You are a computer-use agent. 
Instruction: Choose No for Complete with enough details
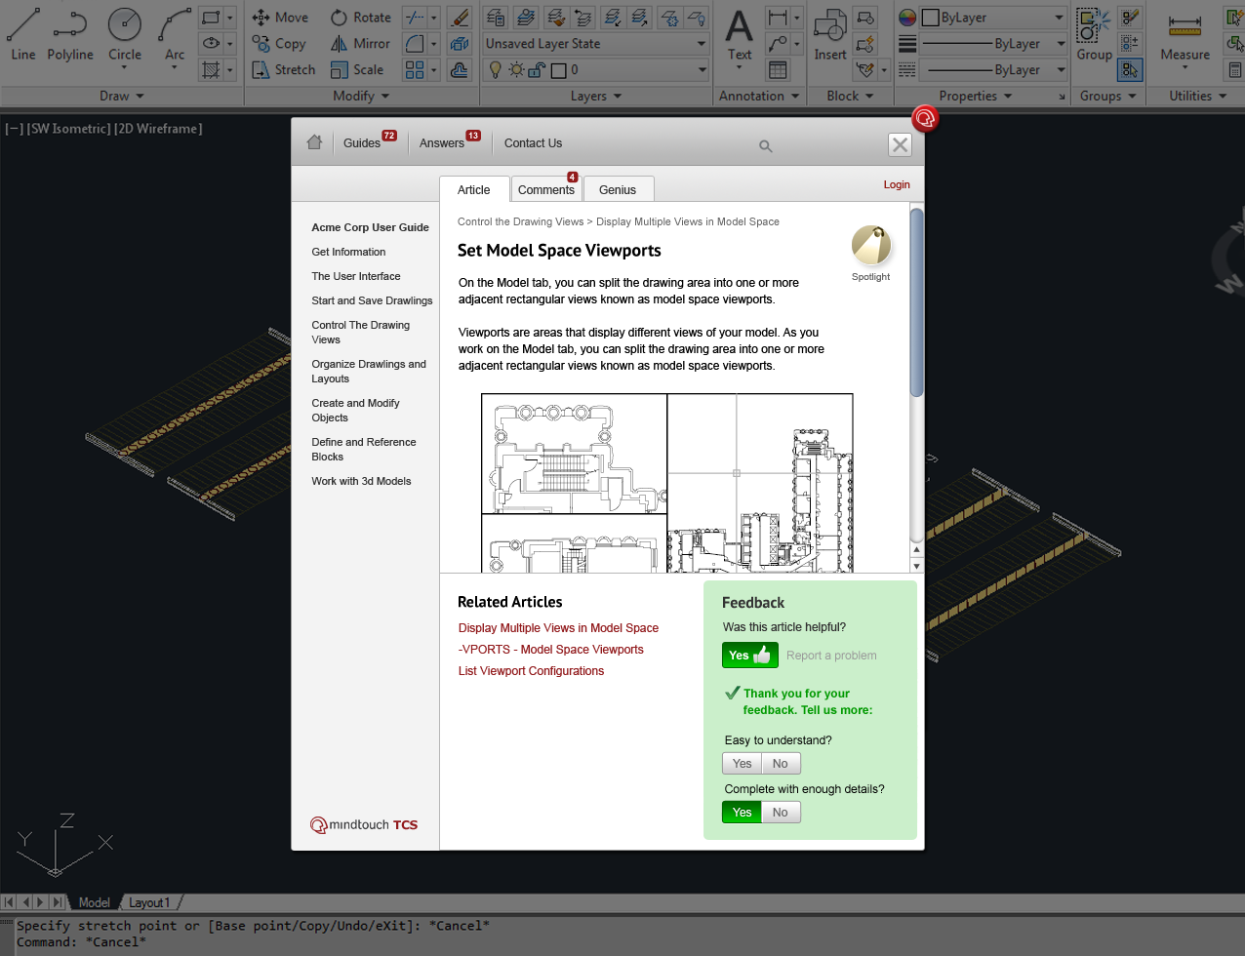click(781, 813)
